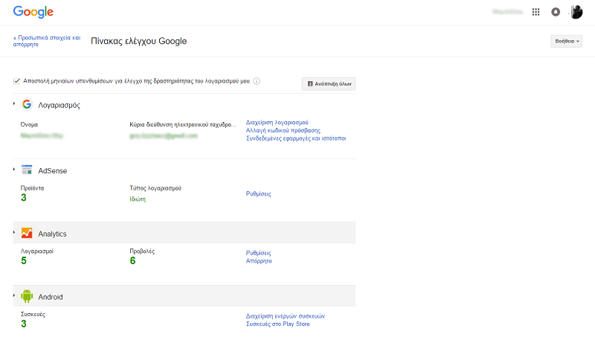
Task: Open Συσκευές στο Play Store link
Action: pyautogui.click(x=277, y=324)
